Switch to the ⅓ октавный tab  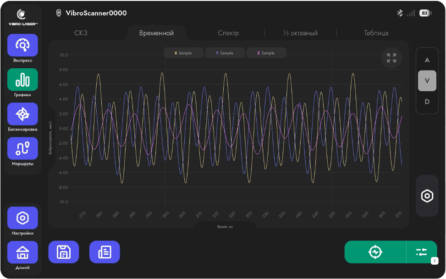tap(300, 33)
